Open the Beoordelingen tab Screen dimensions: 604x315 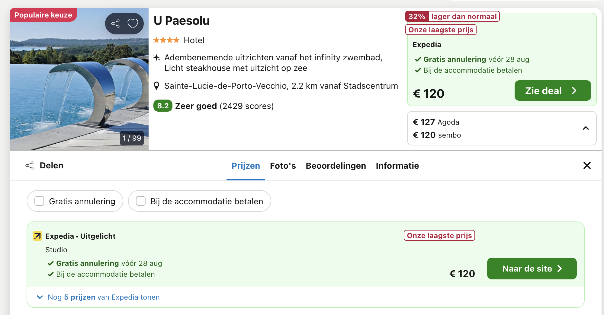pyautogui.click(x=336, y=166)
